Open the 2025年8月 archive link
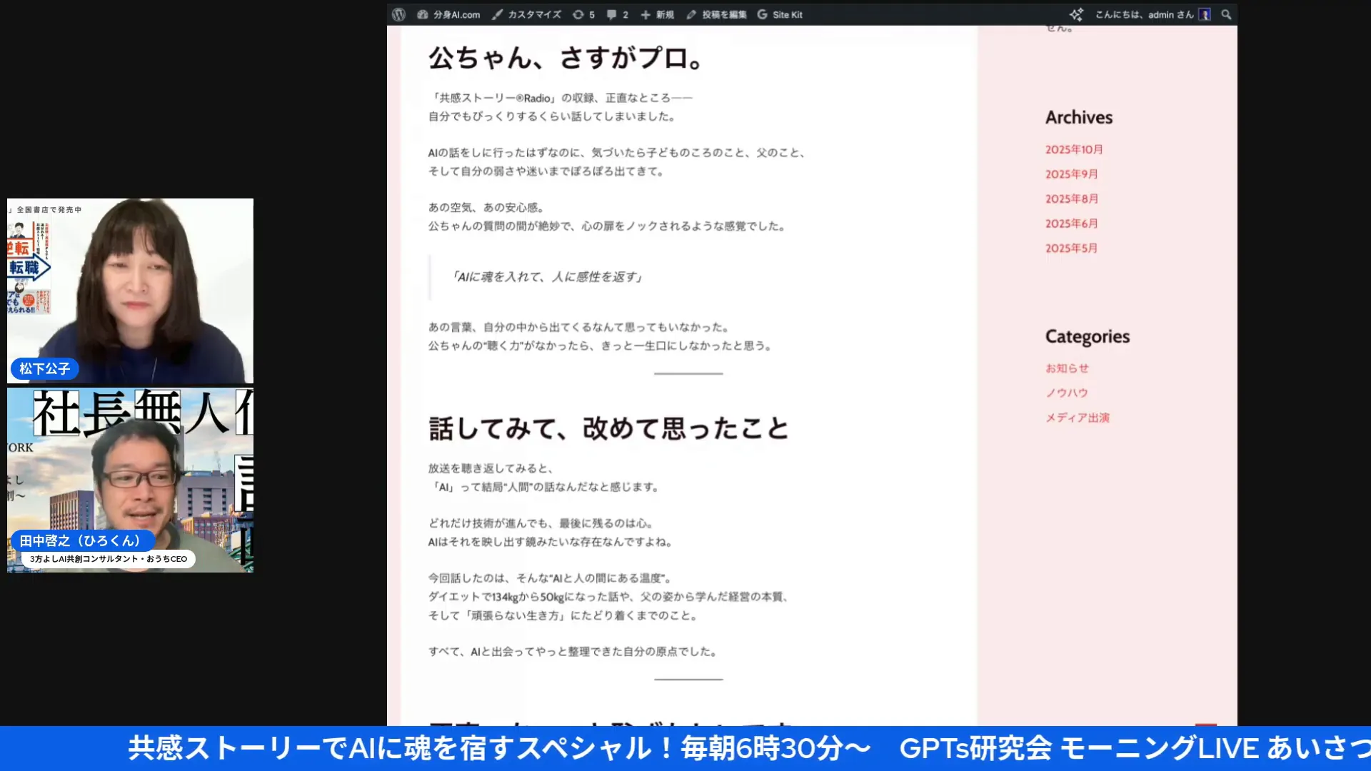 pos(1070,198)
